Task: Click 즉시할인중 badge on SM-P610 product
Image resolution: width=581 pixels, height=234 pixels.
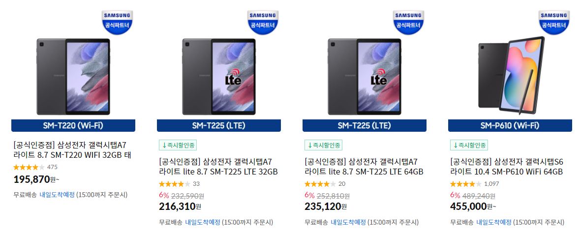Action: 469,145
